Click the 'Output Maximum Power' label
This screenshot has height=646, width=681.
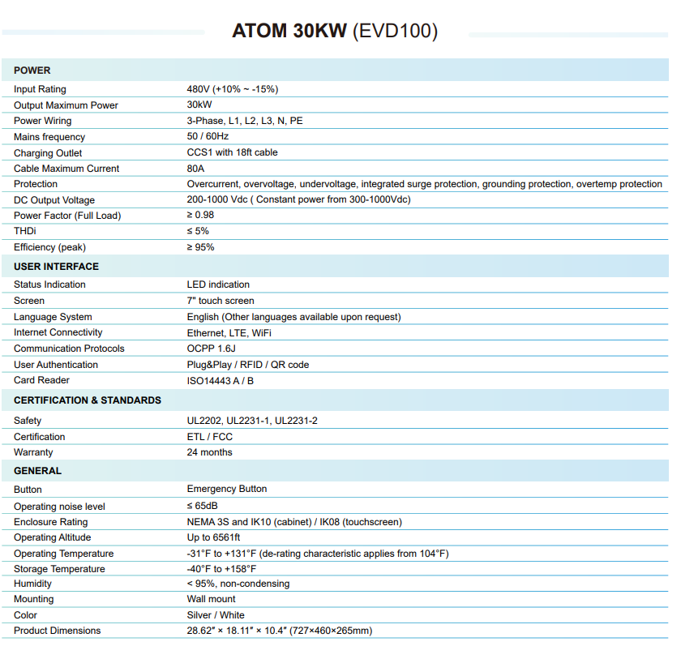pyautogui.click(x=66, y=105)
